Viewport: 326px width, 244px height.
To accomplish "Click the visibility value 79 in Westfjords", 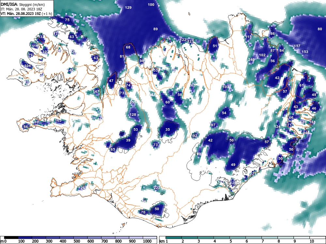I will pyautogui.click(x=31, y=55).
